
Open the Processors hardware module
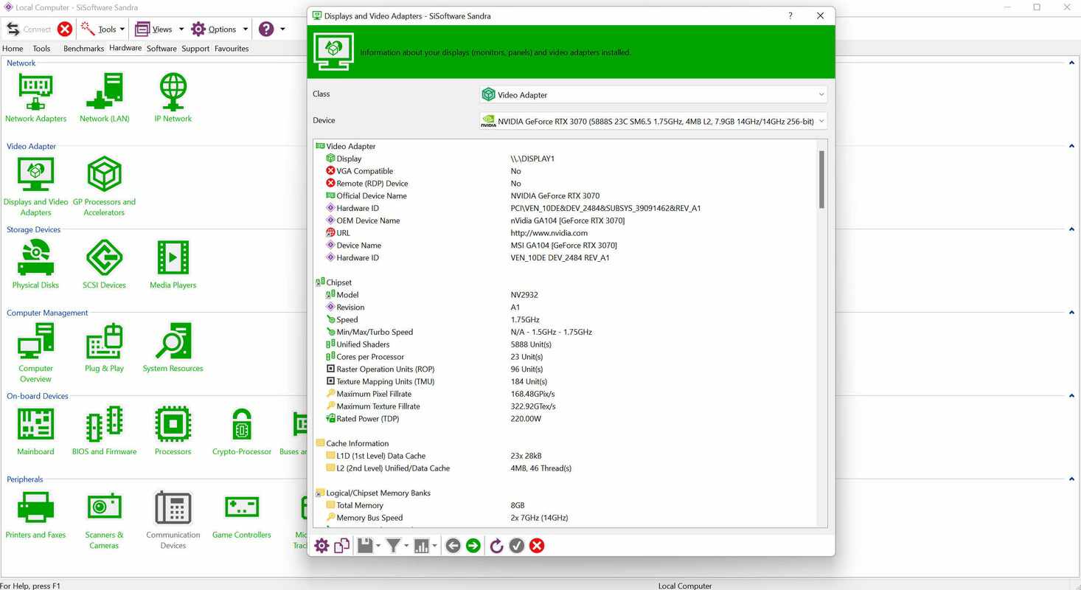pyautogui.click(x=173, y=425)
